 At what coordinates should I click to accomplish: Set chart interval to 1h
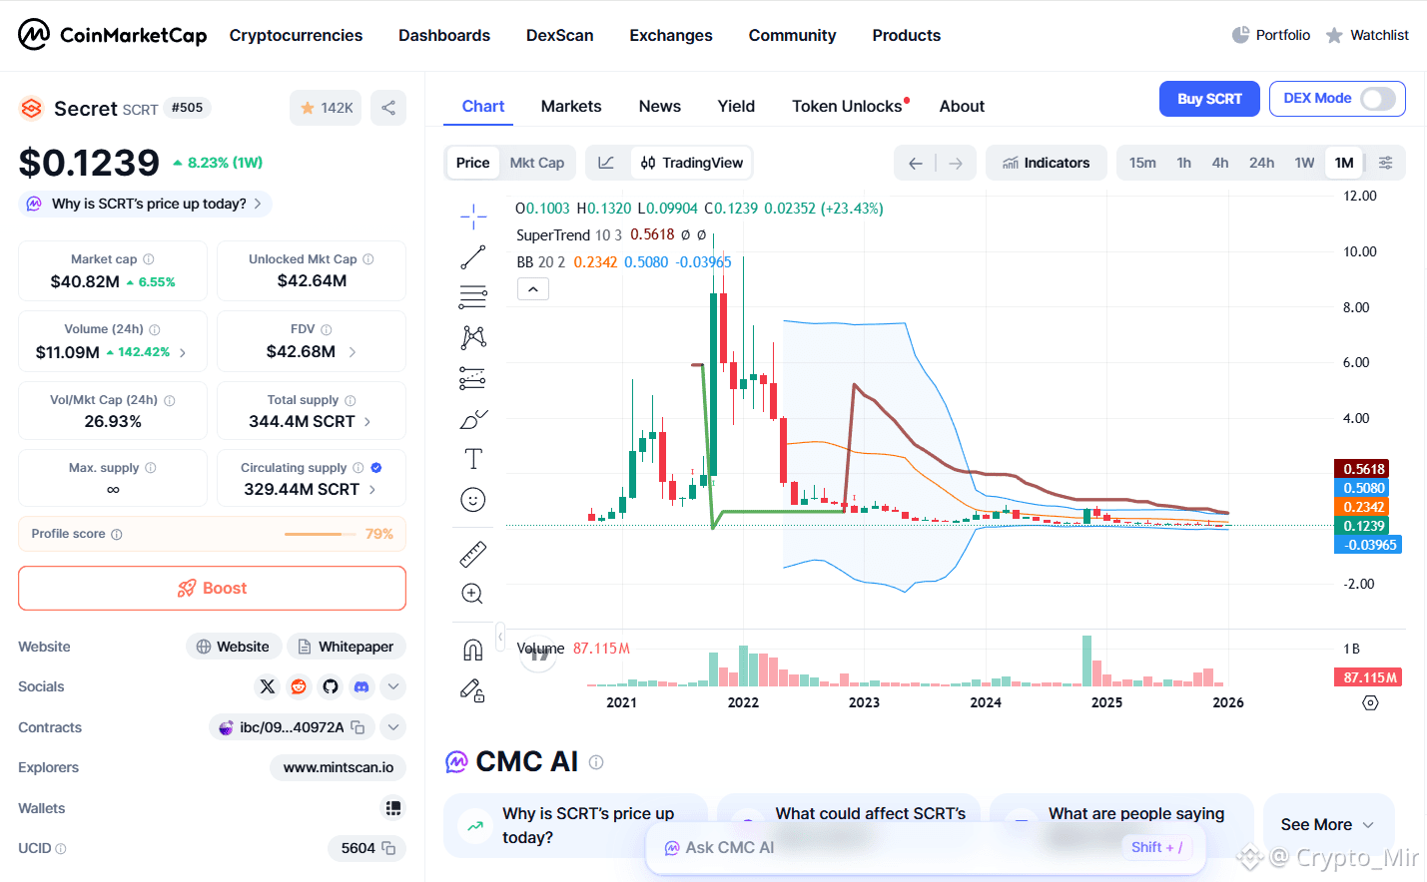click(1184, 163)
